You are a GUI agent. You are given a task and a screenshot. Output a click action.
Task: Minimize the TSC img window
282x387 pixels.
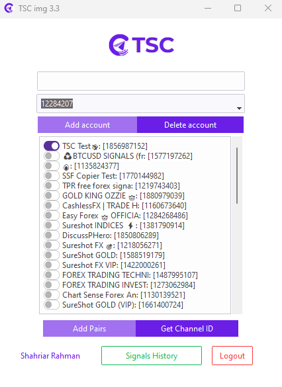click(208, 8)
